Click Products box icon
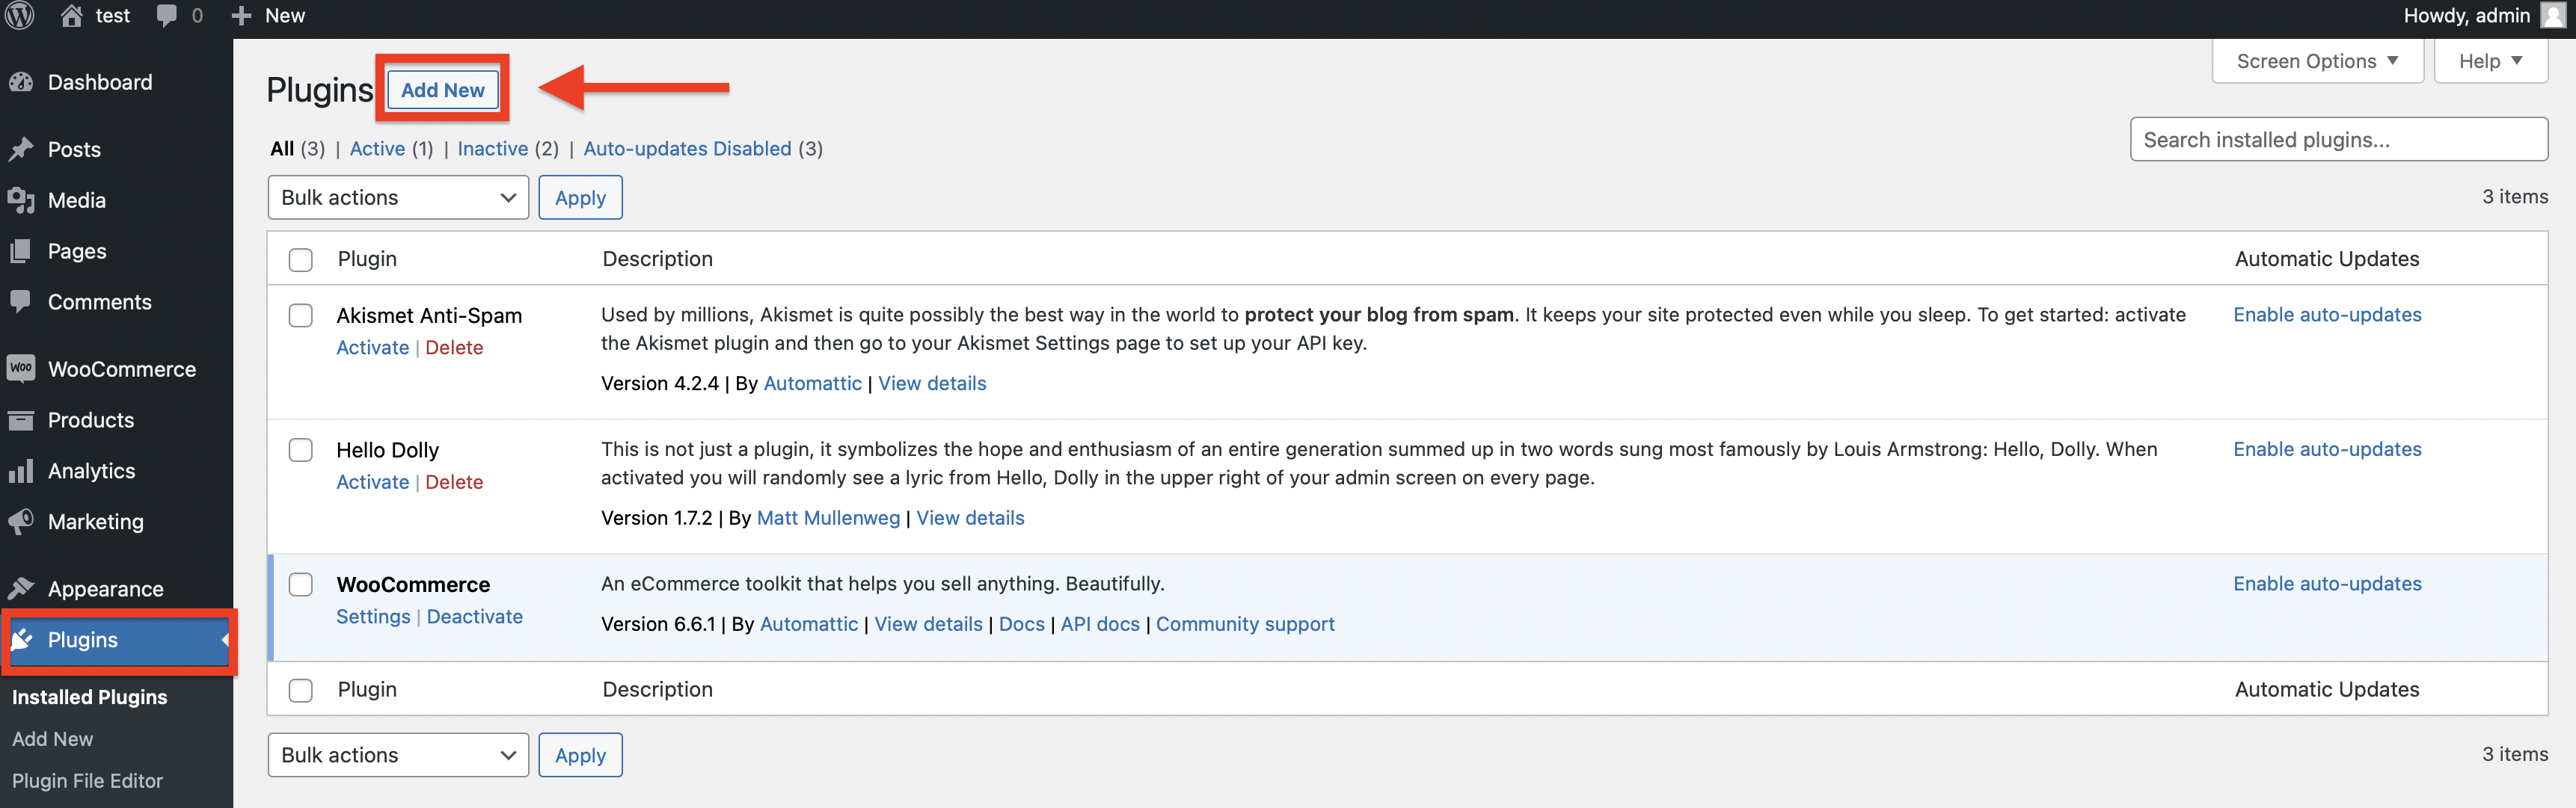This screenshot has width=2576, height=808. point(21,419)
